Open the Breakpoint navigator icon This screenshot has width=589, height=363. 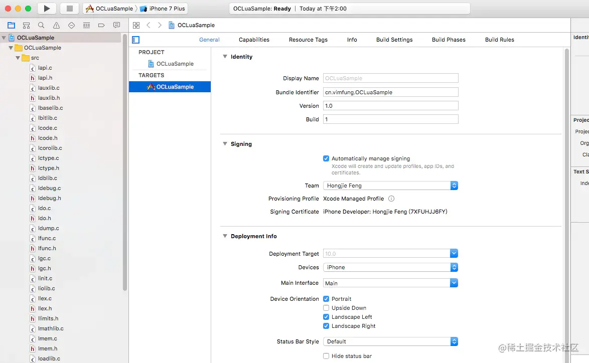coord(101,25)
